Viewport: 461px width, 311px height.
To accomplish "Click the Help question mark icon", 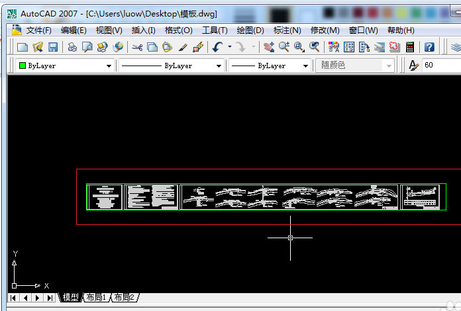I will point(429,47).
